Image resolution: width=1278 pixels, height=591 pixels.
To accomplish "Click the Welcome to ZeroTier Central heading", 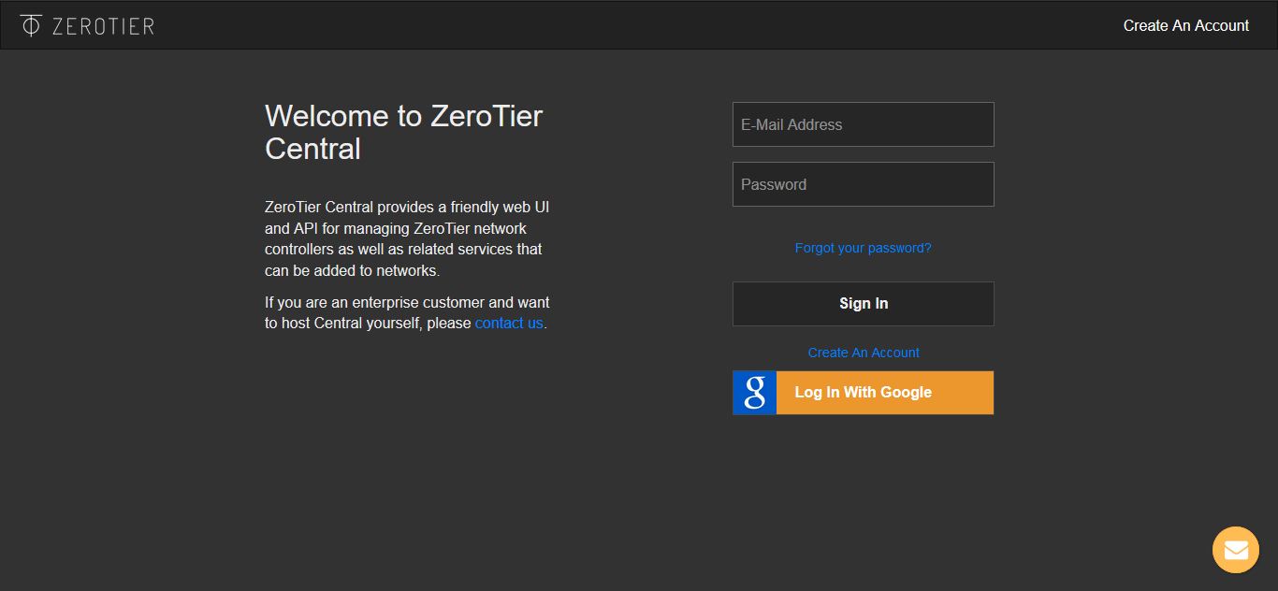I will [x=403, y=131].
